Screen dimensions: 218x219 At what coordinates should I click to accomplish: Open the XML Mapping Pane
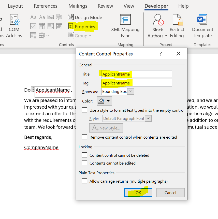point(125,26)
